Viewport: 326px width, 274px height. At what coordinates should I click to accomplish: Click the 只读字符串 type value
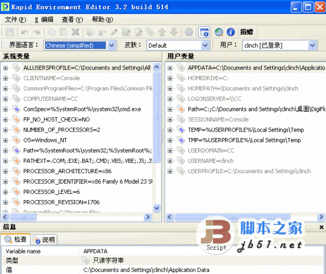click(108, 260)
